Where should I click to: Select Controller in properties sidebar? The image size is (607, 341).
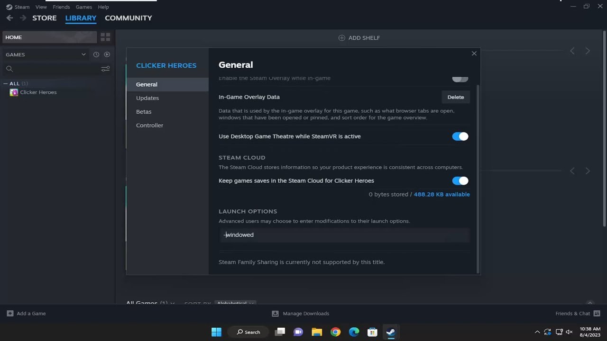pyautogui.click(x=167, y=126)
